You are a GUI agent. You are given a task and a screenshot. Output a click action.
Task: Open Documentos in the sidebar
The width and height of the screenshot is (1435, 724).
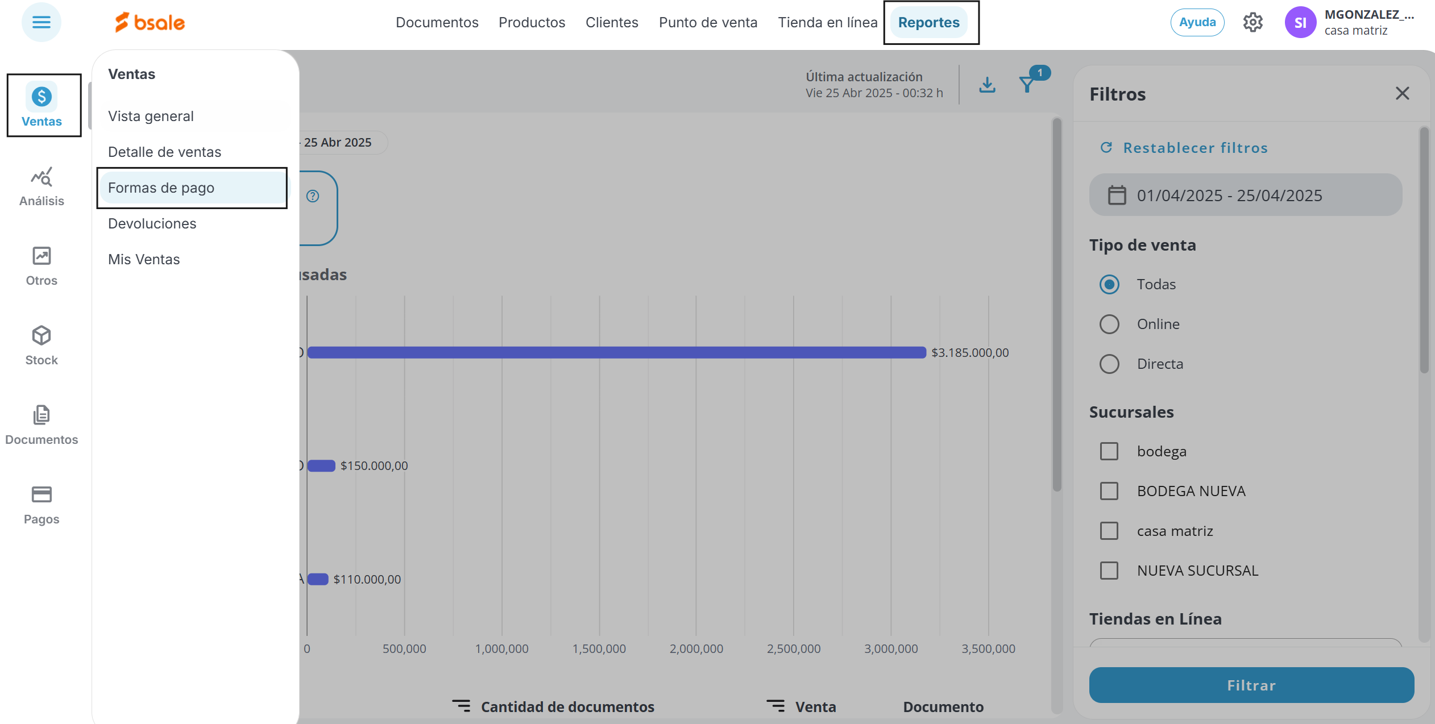pyautogui.click(x=42, y=426)
